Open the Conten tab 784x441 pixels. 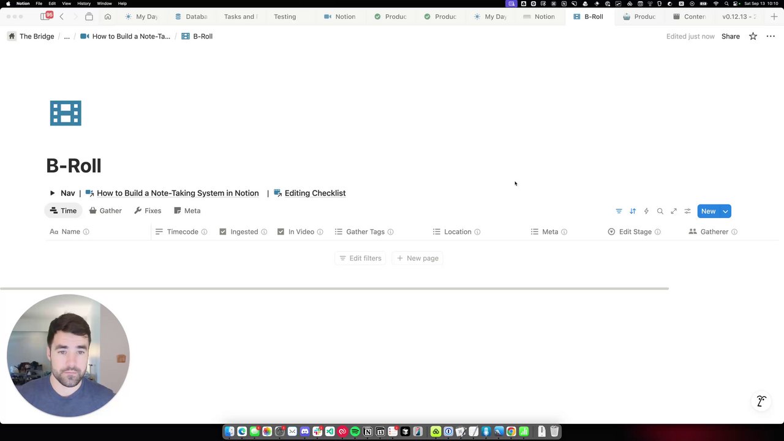pos(690,17)
